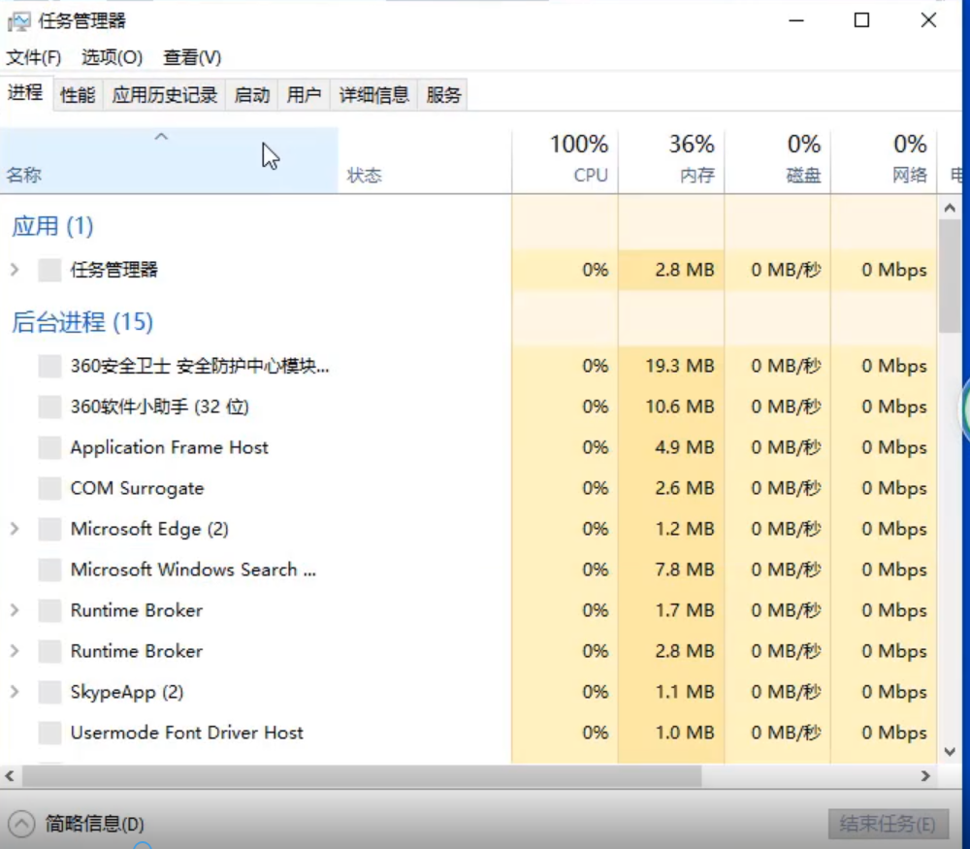
Task: Click the Application Frame Host icon
Action: coord(49,448)
